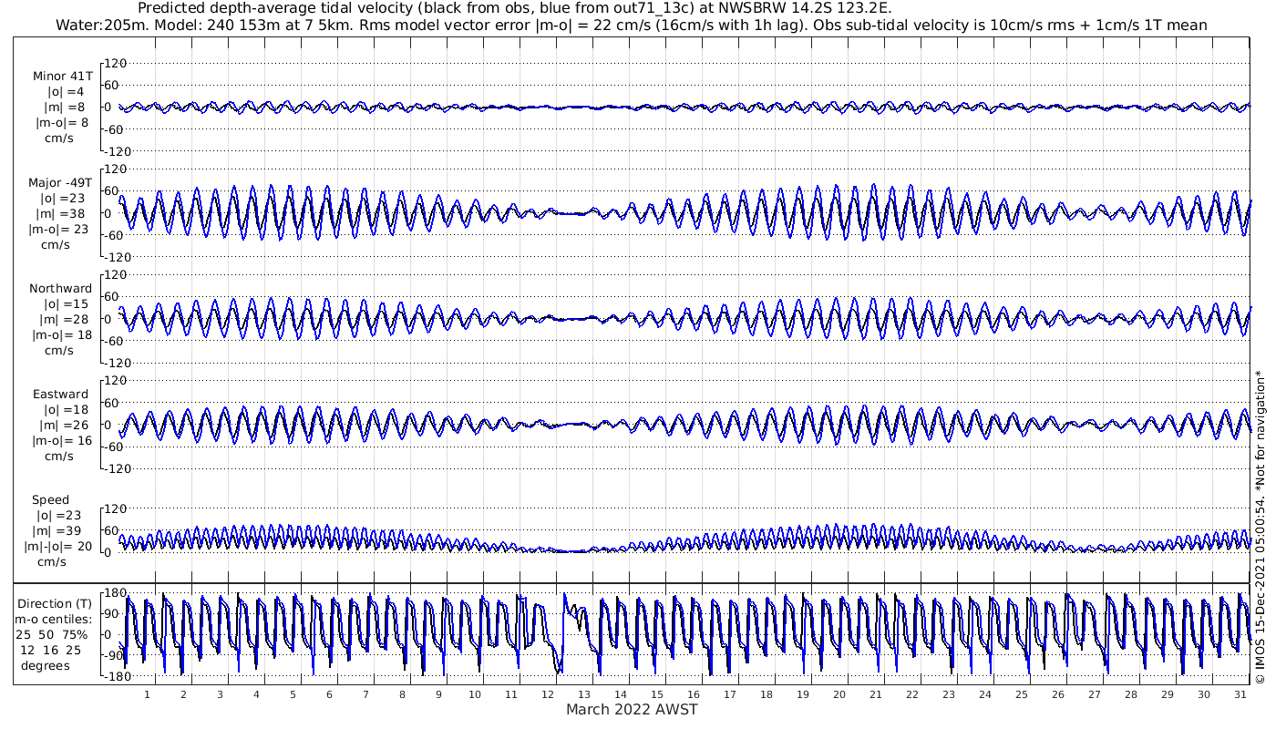
Task: Click '|o| =23' in the Major panel
Action: tap(62, 198)
